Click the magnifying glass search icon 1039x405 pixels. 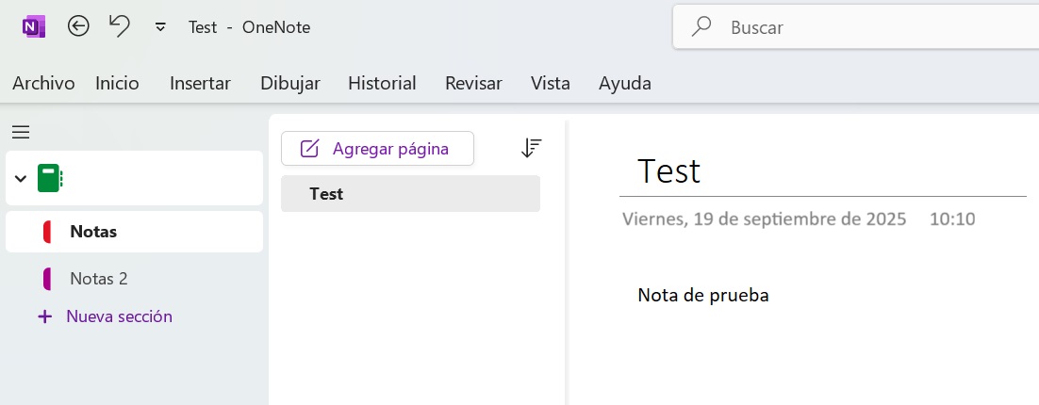click(701, 27)
